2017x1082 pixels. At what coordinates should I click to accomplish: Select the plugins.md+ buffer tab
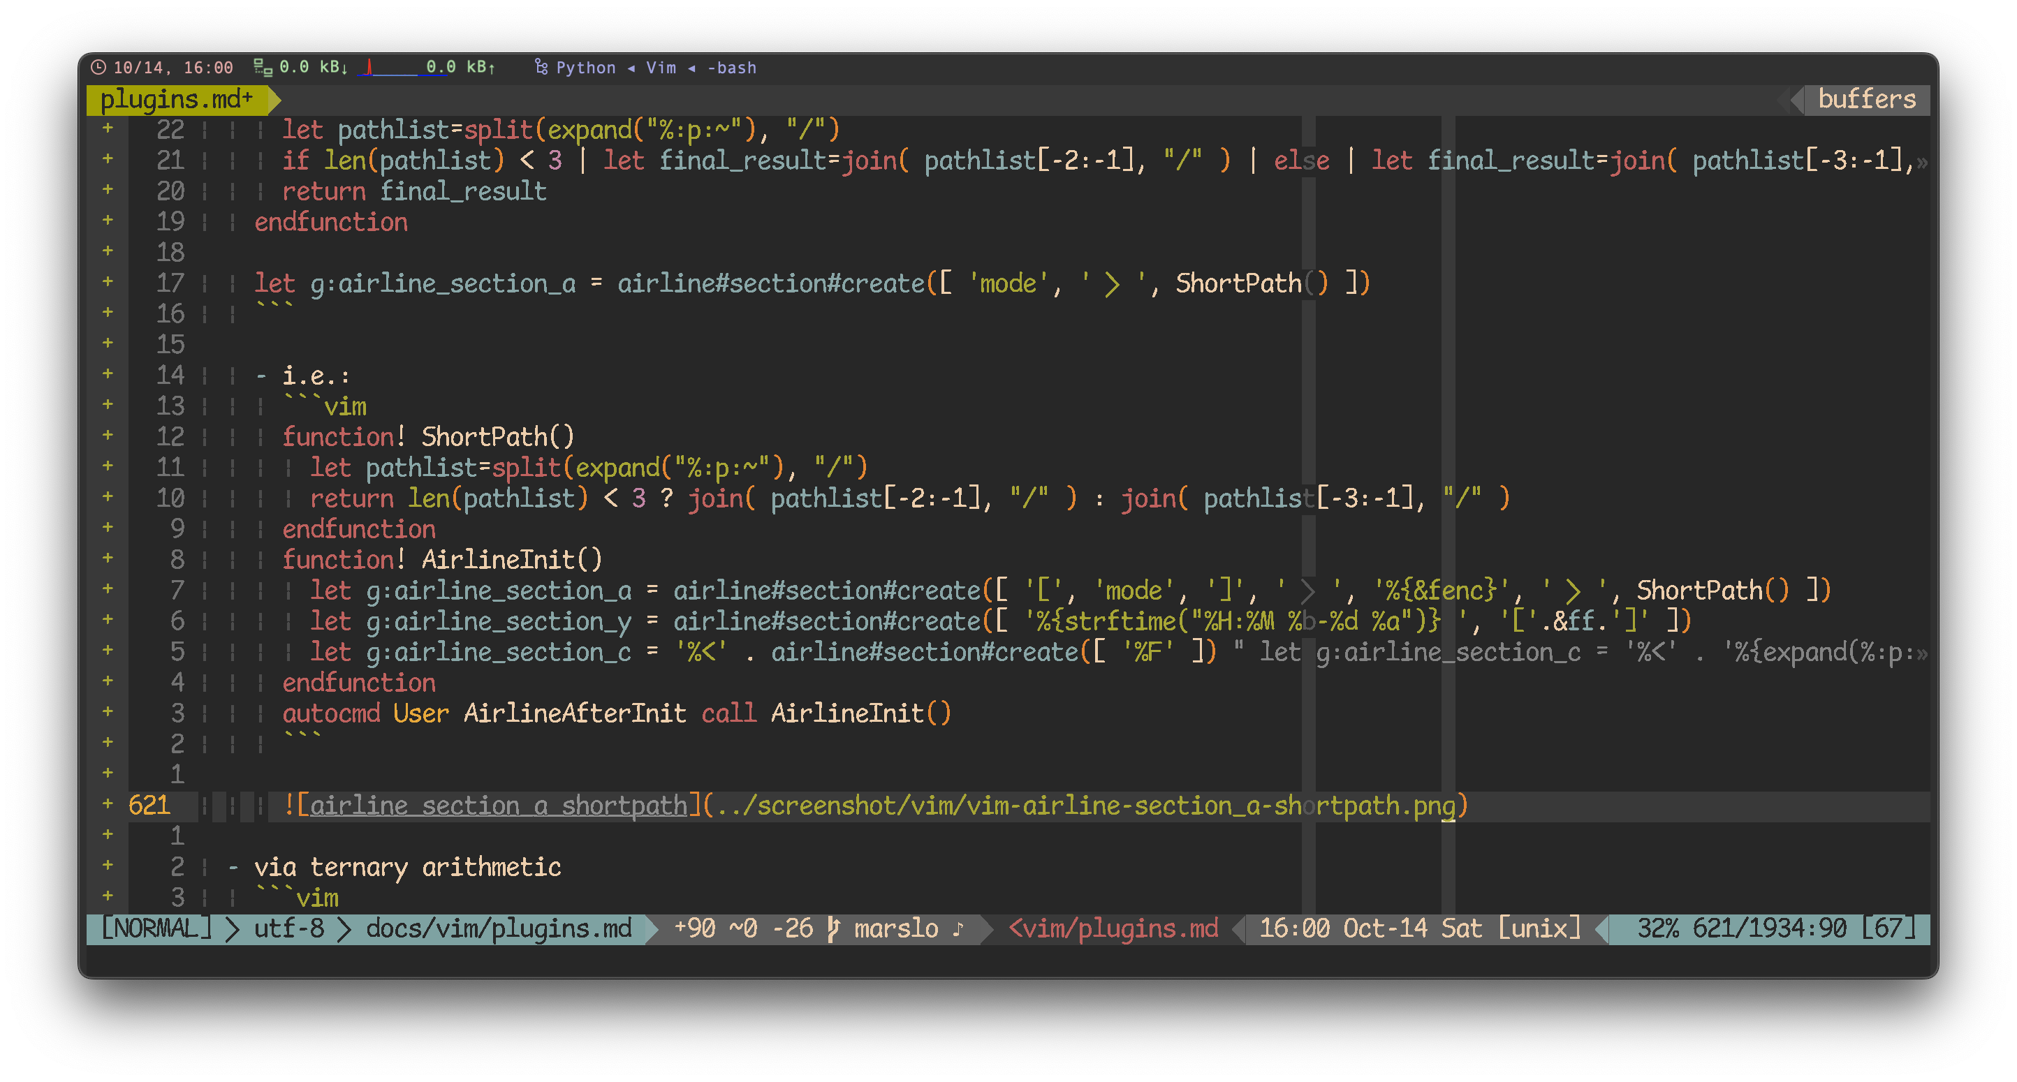click(x=177, y=99)
